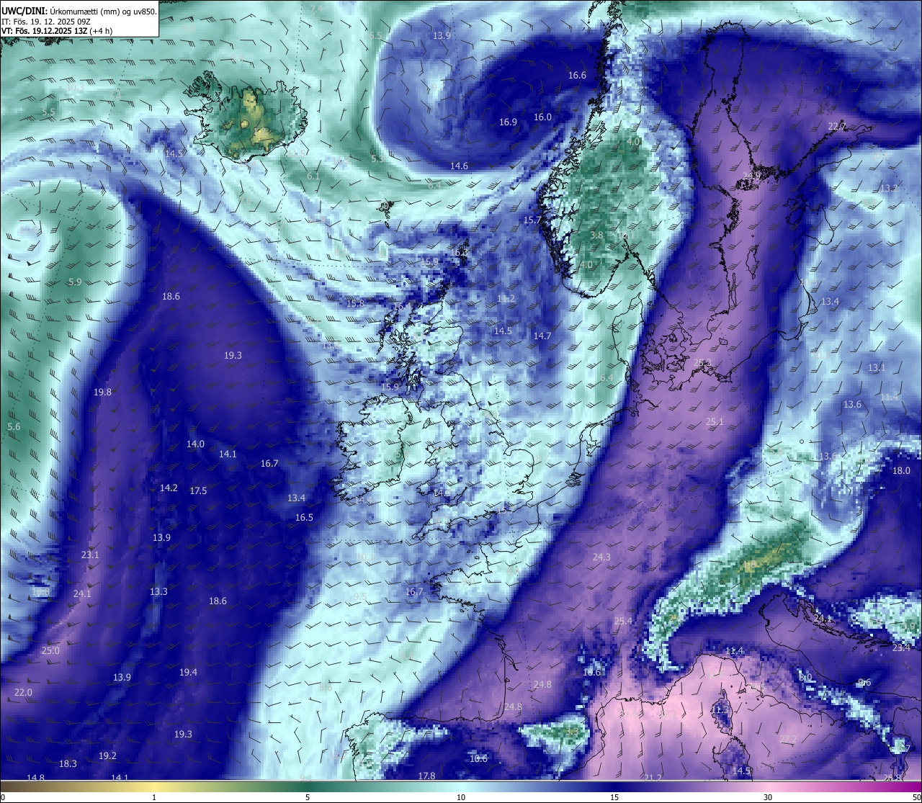Viewport: 922px width, 803px height.
Task: Click the 22.7 value over northern Finland
Action: point(837,127)
